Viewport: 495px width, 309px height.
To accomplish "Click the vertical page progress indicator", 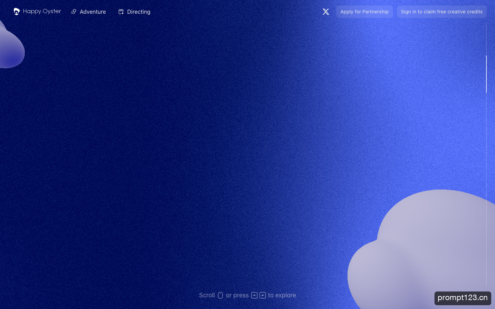I will point(486,74).
